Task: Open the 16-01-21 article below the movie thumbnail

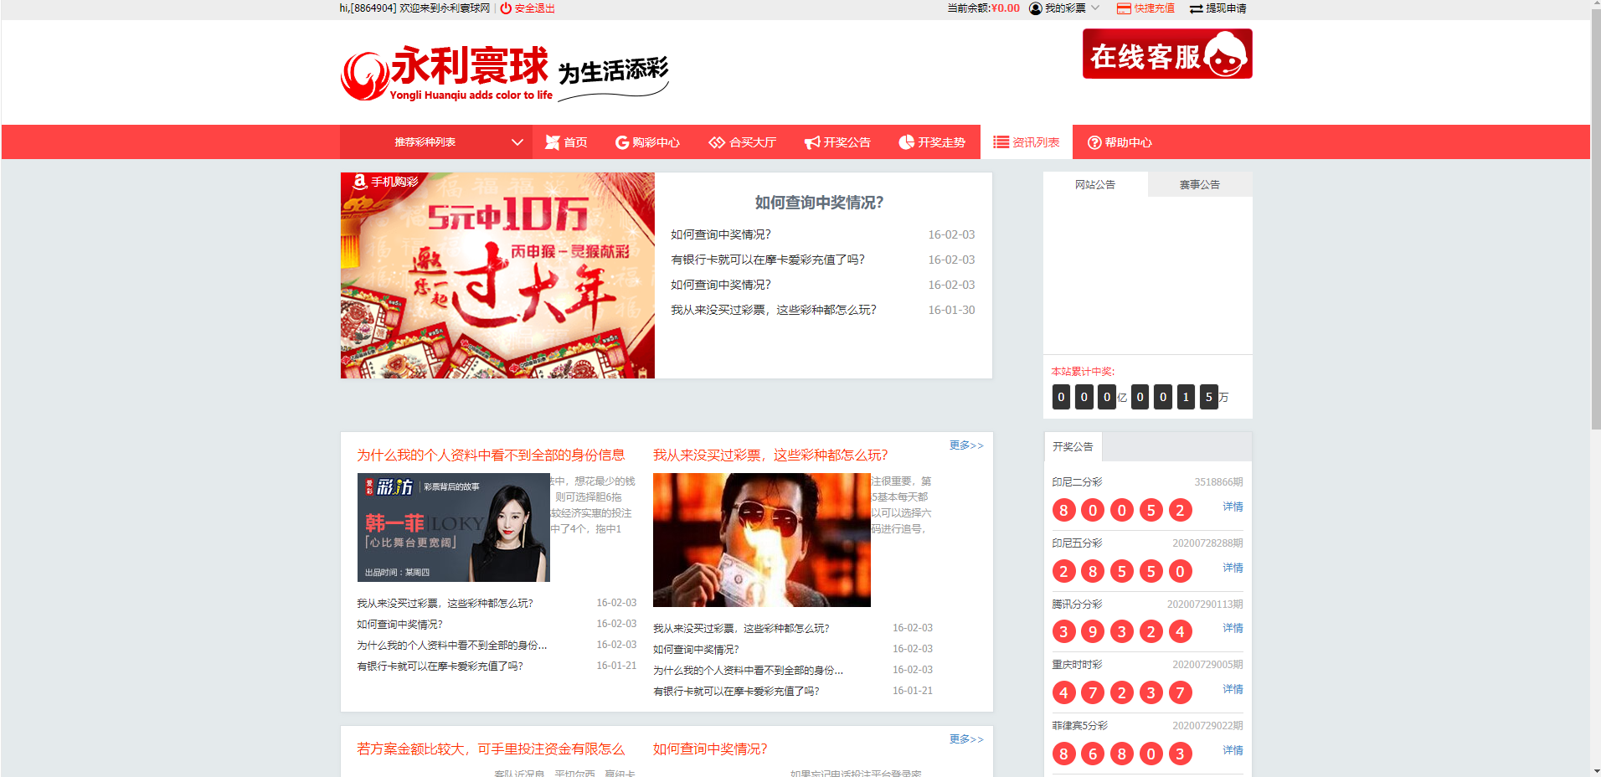Action: [x=736, y=692]
